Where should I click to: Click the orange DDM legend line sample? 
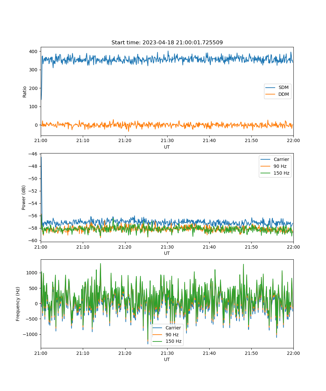[x=271, y=94]
